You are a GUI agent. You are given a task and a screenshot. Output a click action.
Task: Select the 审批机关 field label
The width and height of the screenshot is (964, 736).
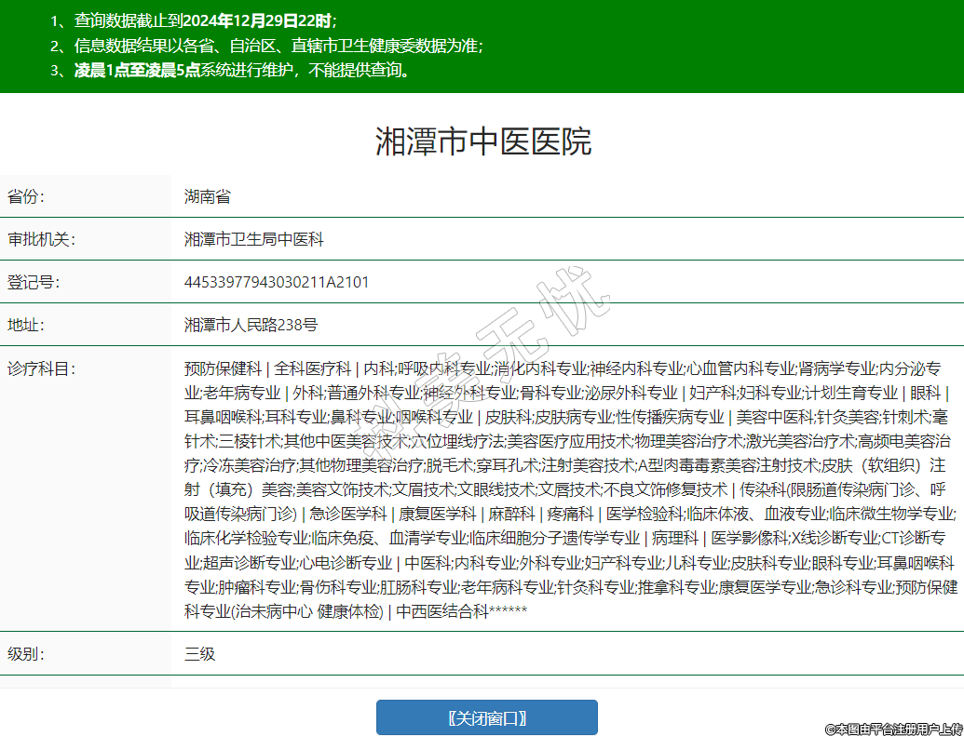click(x=40, y=239)
